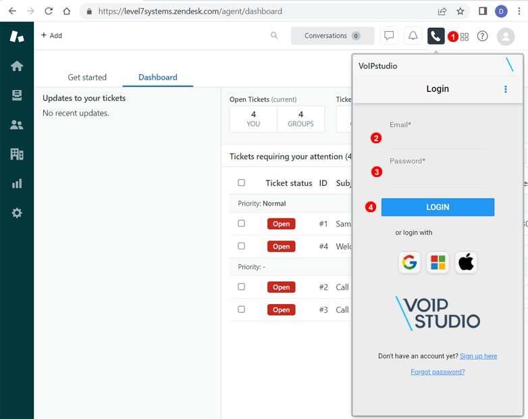Open the Views icon in sidebar
This screenshot has height=419, width=528.
tap(17, 95)
